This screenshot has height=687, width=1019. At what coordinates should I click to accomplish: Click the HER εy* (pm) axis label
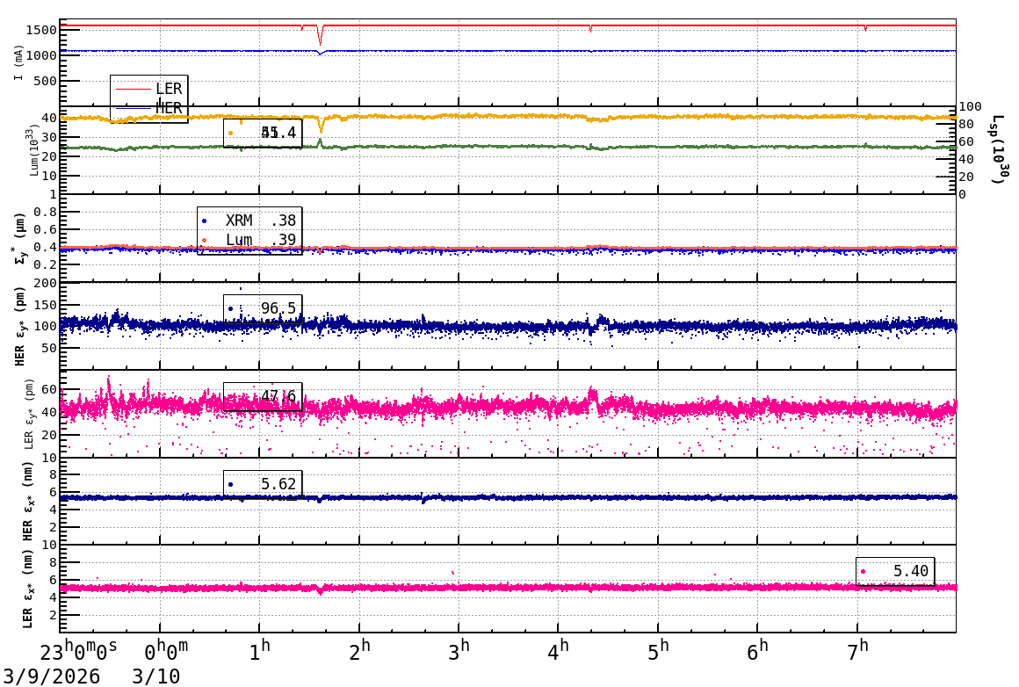19,326
